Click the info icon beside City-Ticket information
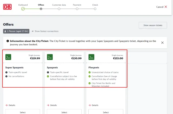 click(8, 41)
